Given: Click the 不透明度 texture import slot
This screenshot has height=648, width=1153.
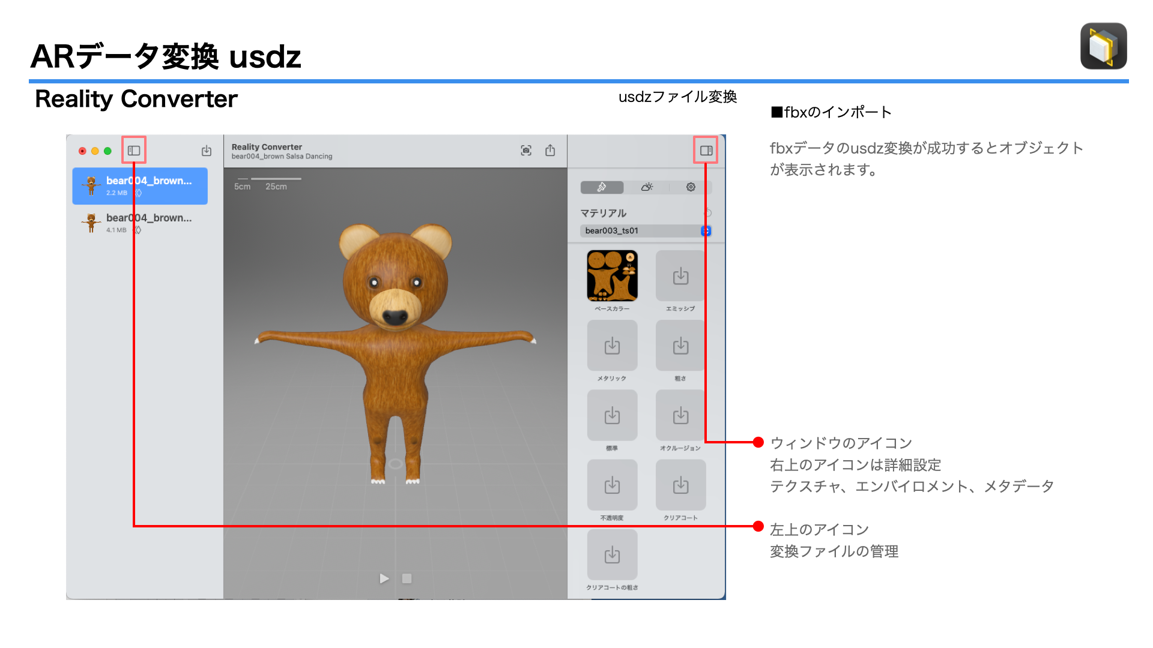Looking at the screenshot, I should click(612, 485).
